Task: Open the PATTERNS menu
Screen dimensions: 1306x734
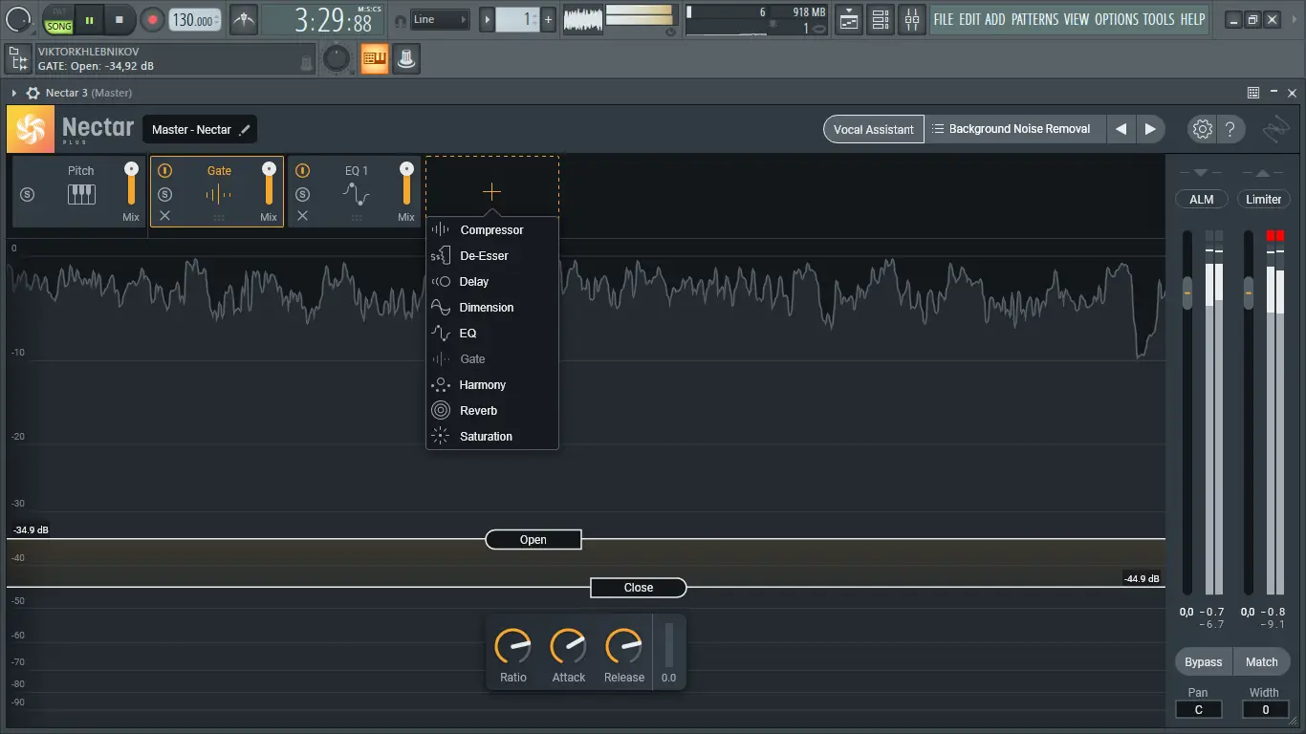Action: (1034, 19)
